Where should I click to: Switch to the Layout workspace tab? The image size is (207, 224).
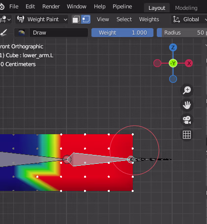(x=157, y=8)
